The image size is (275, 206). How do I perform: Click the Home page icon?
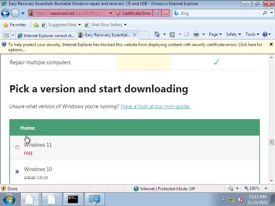pos(157,34)
